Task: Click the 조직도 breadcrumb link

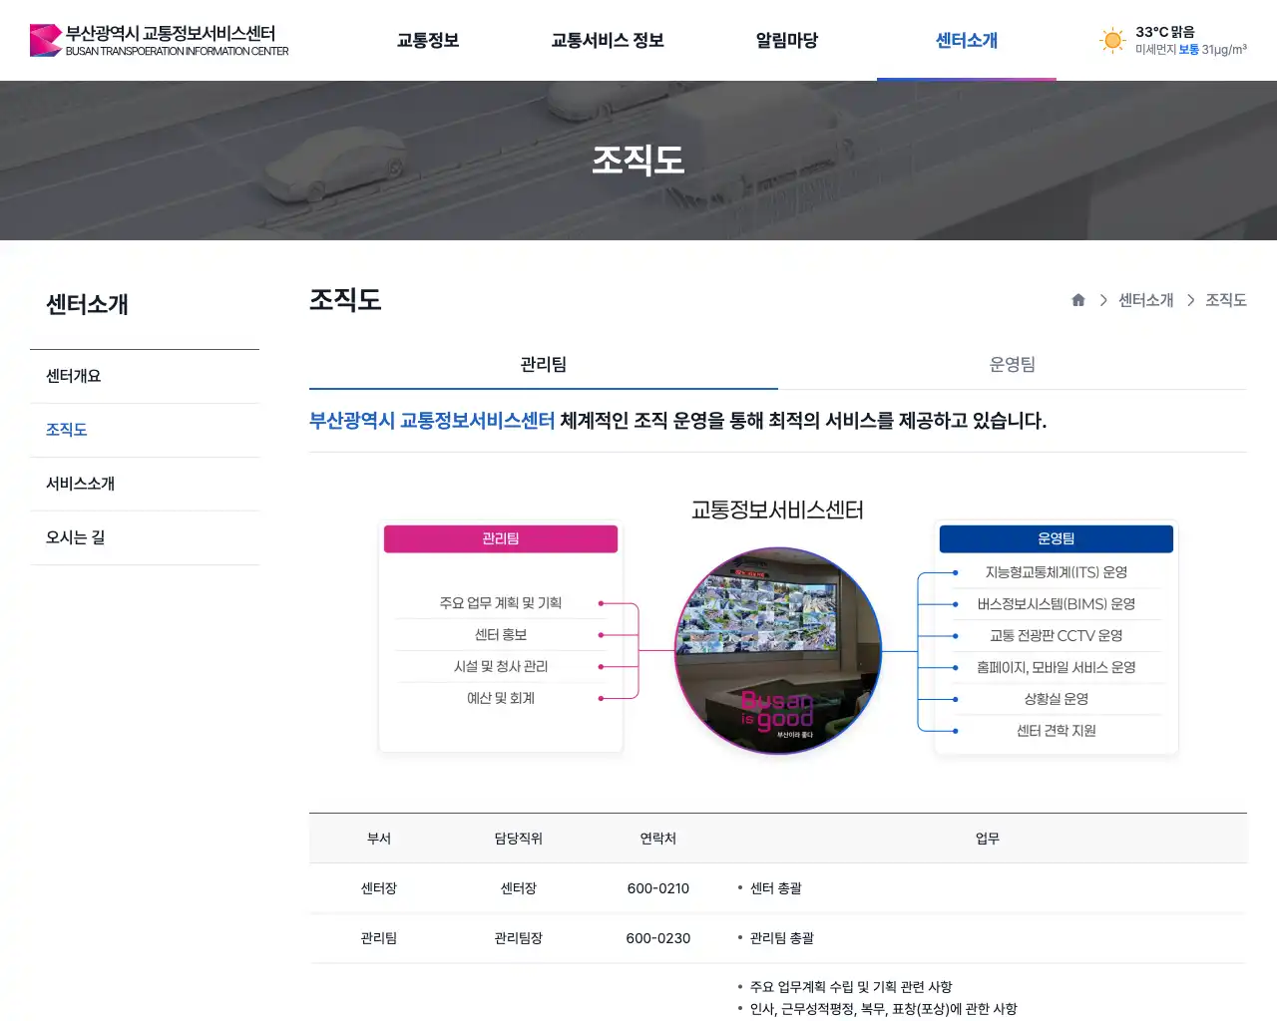Action: (1226, 300)
